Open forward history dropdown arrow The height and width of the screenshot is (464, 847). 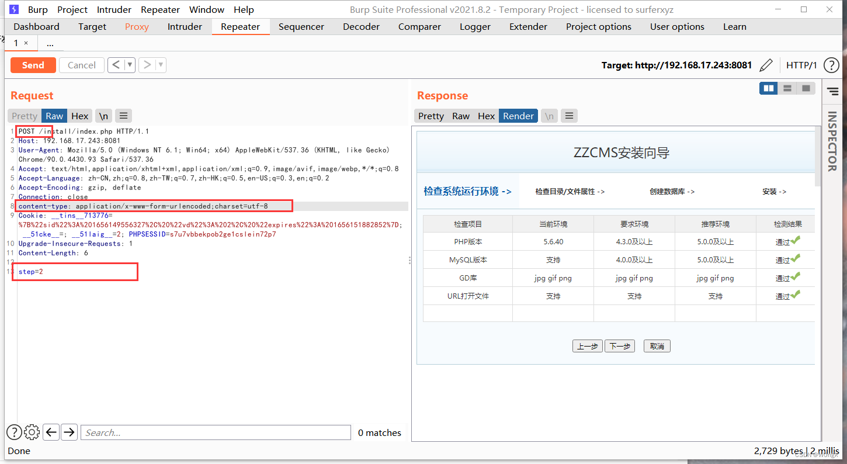click(161, 65)
